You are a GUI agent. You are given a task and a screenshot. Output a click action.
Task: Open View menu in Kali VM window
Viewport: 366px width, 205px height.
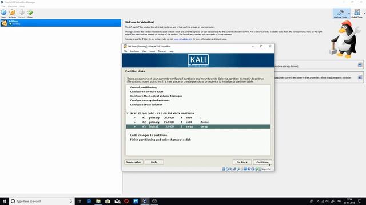144,51
